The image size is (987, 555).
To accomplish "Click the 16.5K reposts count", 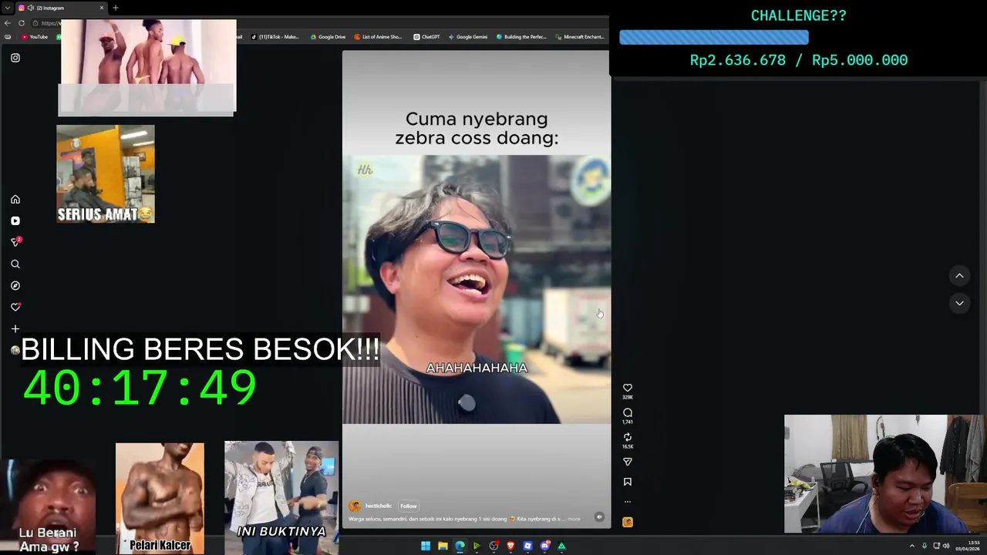I will coord(628,447).
